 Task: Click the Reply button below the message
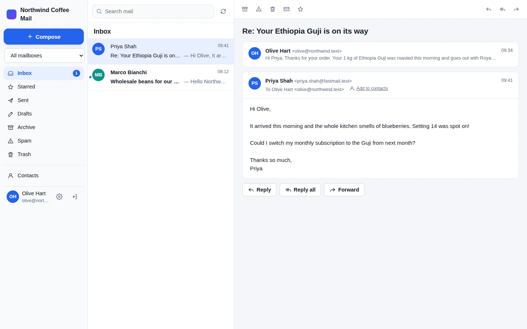tap(259, 190)
